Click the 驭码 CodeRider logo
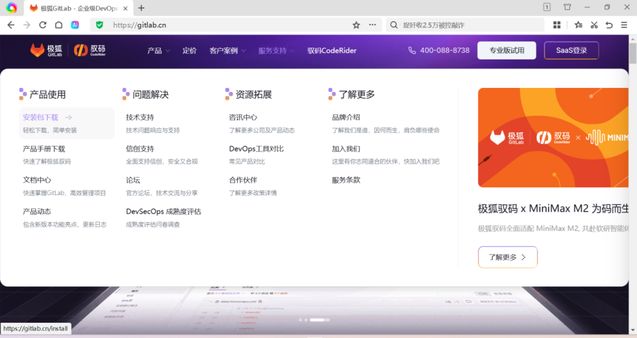The width and height of the screenshot is (637, 338). coord(90,50)
